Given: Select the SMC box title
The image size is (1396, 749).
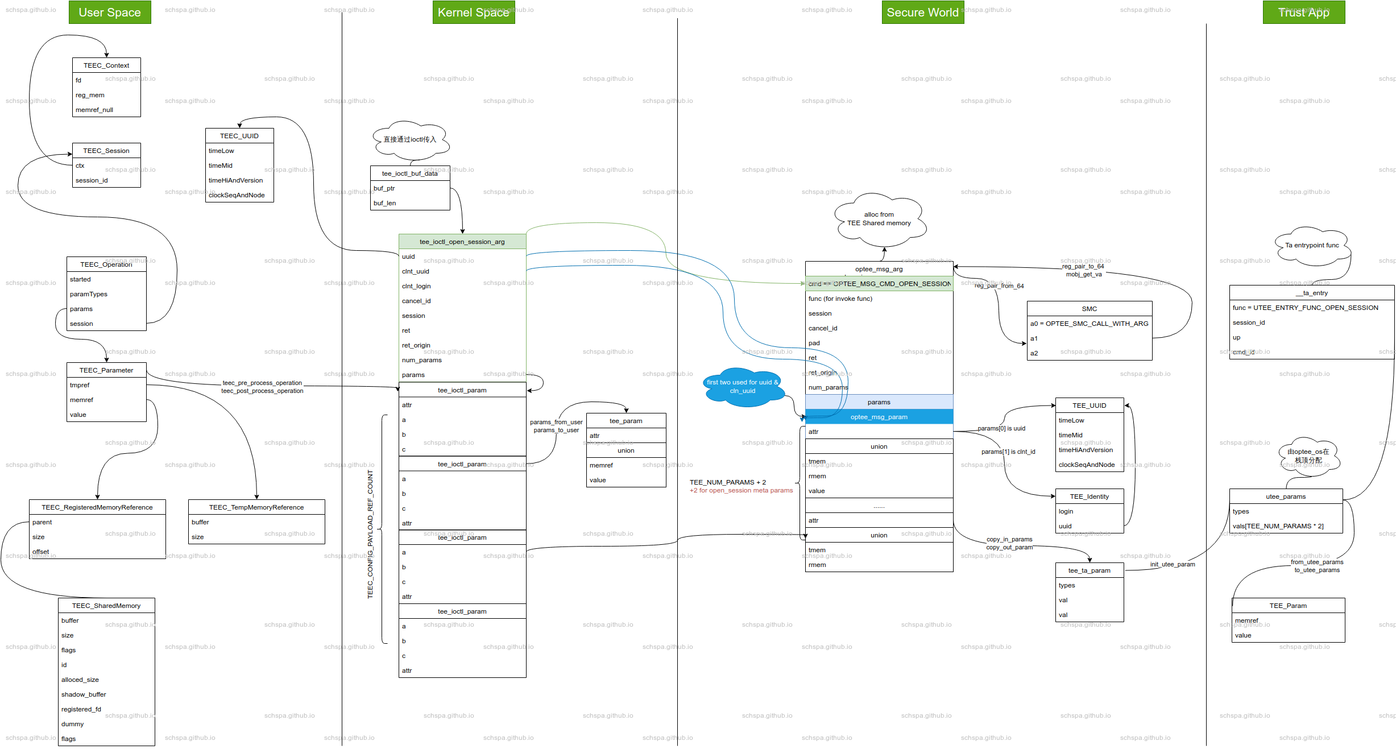Looking at the screenshot, I should tap(1089, 309).
